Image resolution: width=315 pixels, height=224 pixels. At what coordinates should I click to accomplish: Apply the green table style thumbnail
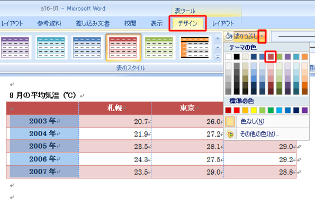[x=159, y=48]
